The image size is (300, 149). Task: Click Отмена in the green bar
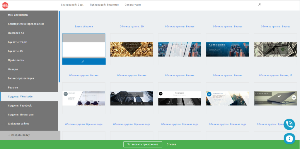(x=171, y=144)
